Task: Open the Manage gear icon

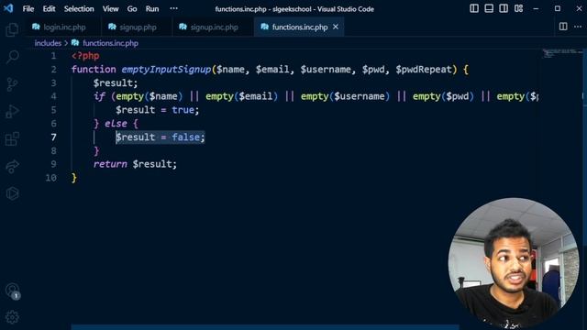Action: tap(12, 317)
